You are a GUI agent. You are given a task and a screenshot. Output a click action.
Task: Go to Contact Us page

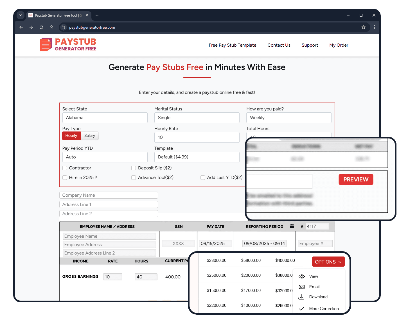point(279,45)
